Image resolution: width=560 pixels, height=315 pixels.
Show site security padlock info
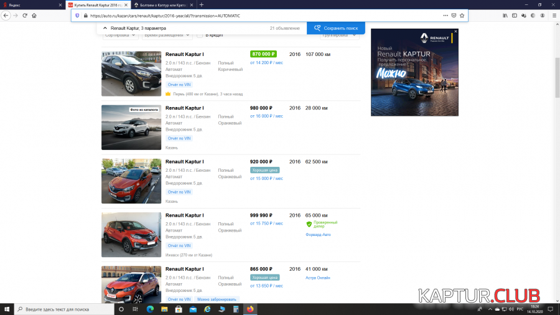click(x=85, y=16)
